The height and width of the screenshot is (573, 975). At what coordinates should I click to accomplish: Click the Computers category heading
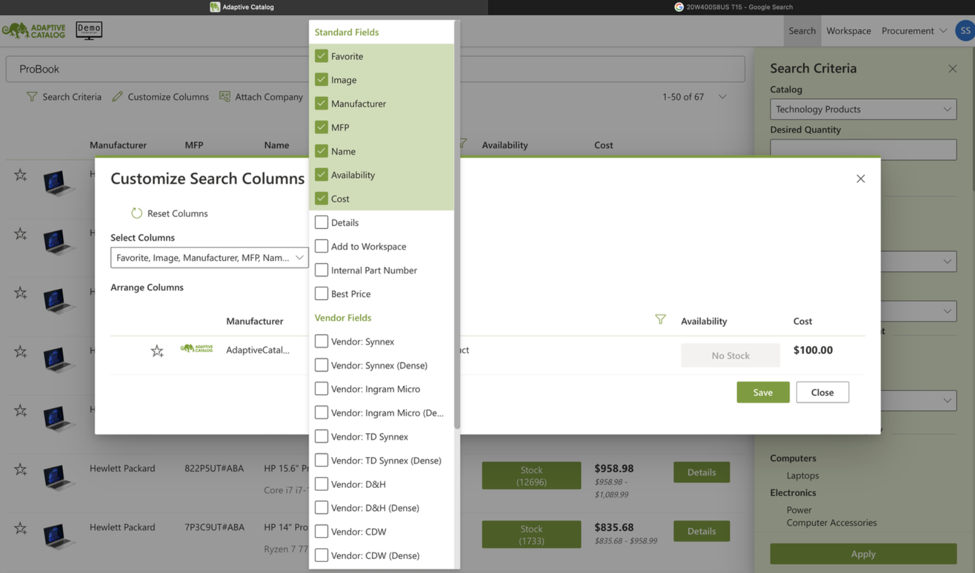793,458
